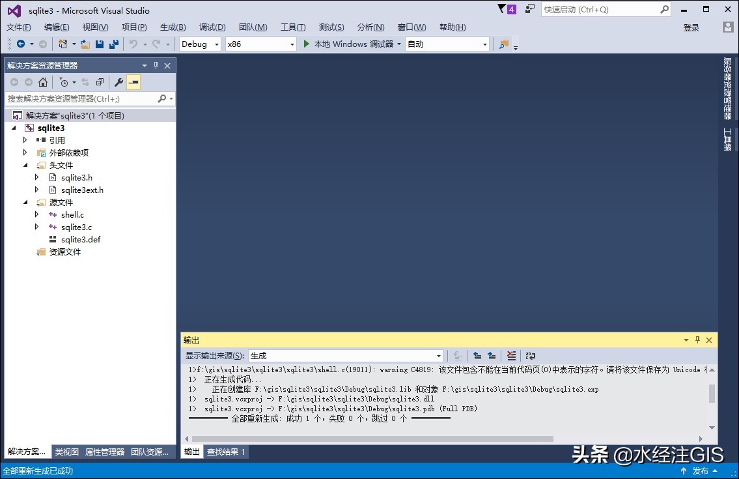
Task: Click the green Start Debugging play icon
Action: [x=307, y=44]
